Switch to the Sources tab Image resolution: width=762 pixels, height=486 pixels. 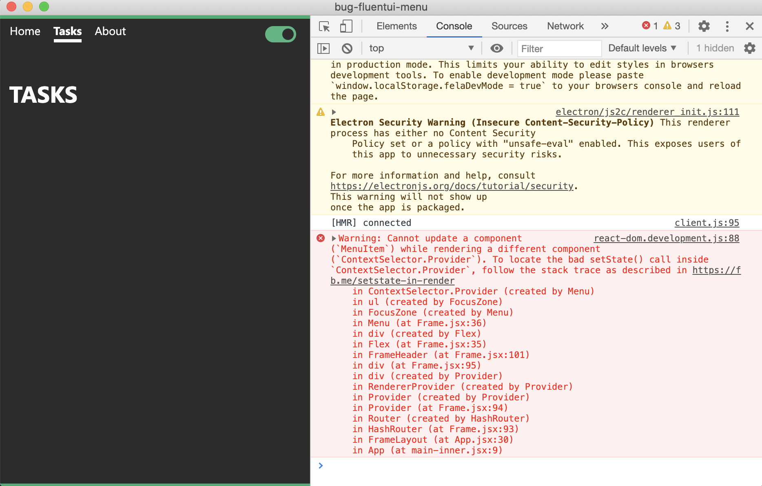point(509,26)
